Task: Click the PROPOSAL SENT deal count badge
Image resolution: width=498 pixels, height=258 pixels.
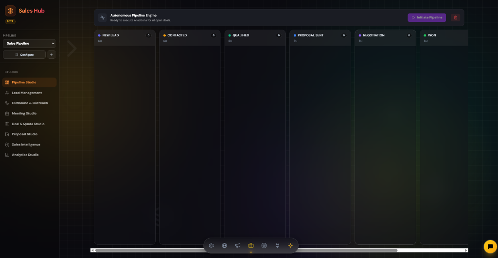Action: pyautogui.click(x=344, y=35)
